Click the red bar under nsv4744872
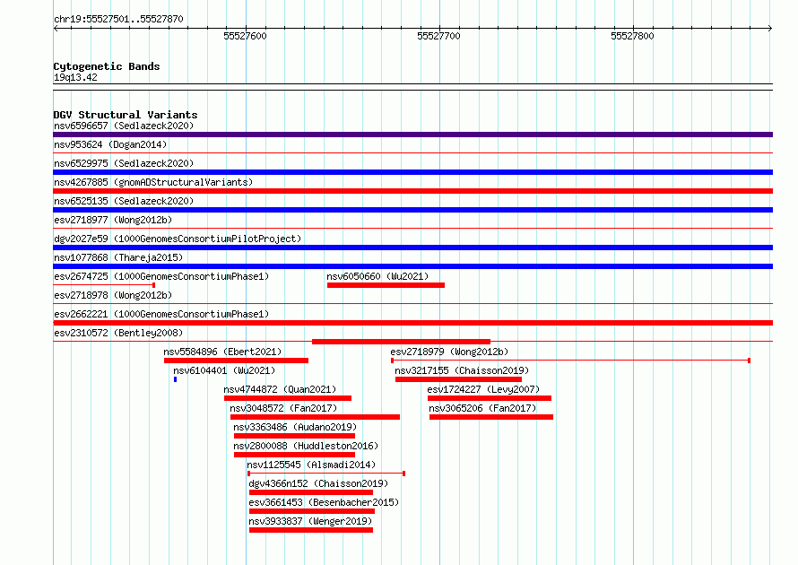The image size is (798, 565). tap(288, 398)
